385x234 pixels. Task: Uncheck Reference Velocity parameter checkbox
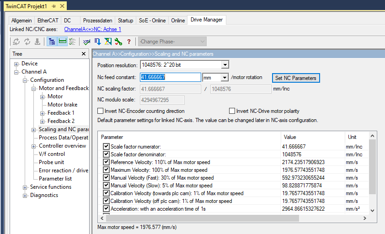point(106,162)
